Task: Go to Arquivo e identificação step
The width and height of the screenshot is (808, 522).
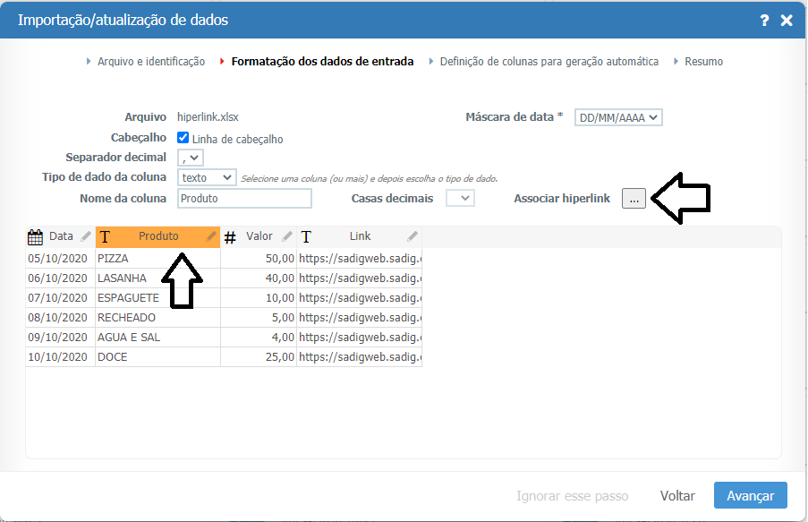Action: [x=150, y=62]
